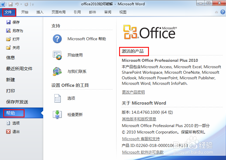226x160 pixels.
Task: Open 选项 under 设置 Office 的工具
Action: (x=71, y=98)
